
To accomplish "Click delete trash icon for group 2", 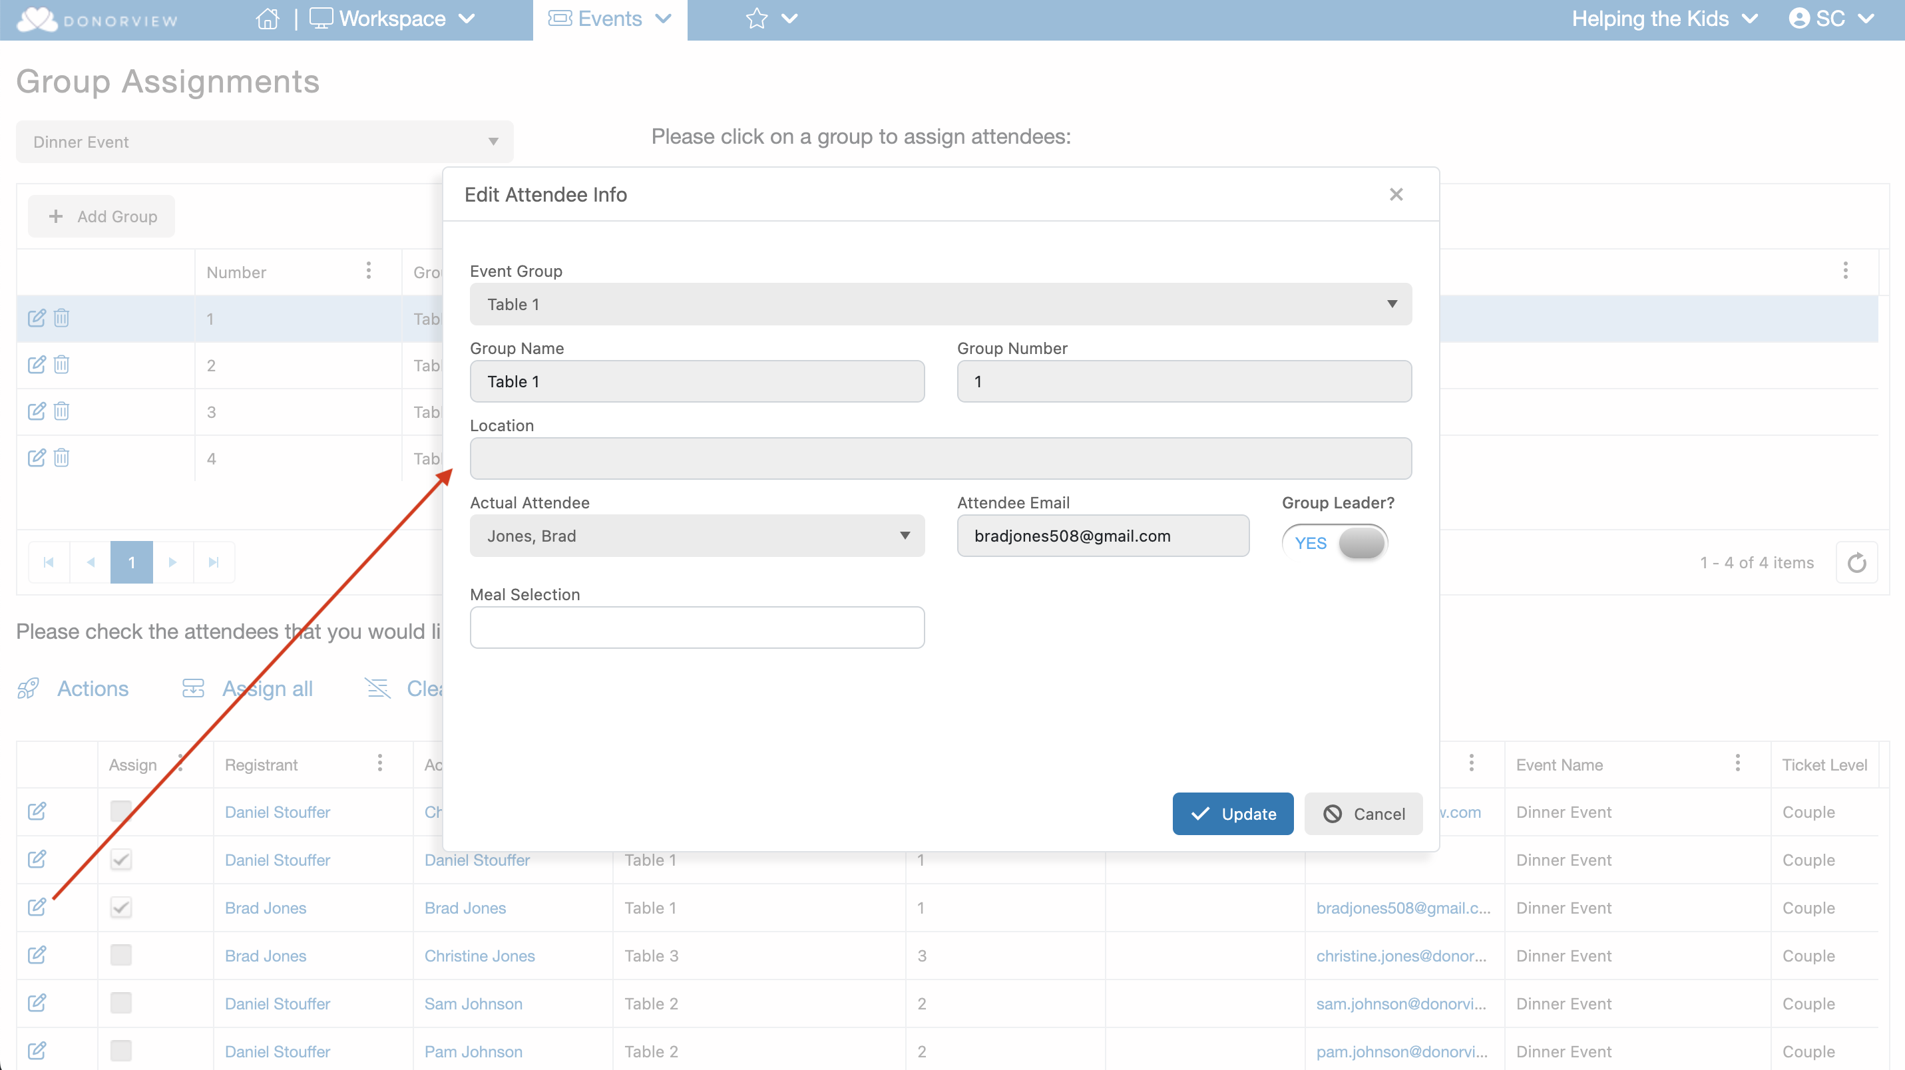I will pyautogui.click(x=61, y=365).
